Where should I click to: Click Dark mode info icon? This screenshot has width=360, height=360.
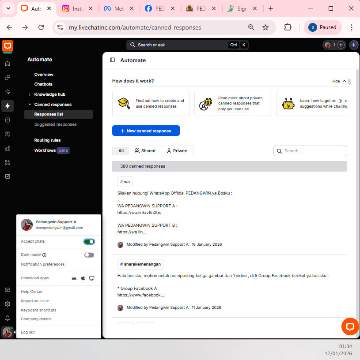[44, 255]
